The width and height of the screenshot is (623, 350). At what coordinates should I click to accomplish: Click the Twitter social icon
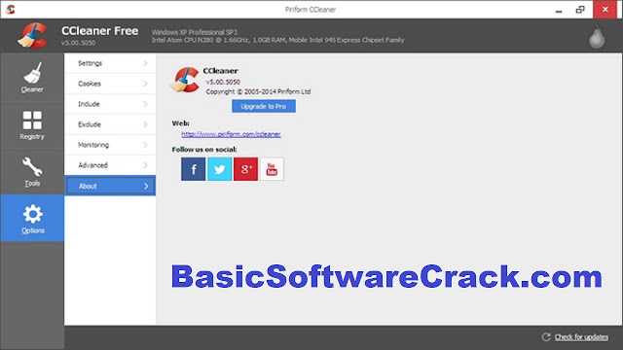[x=219, y=169]
